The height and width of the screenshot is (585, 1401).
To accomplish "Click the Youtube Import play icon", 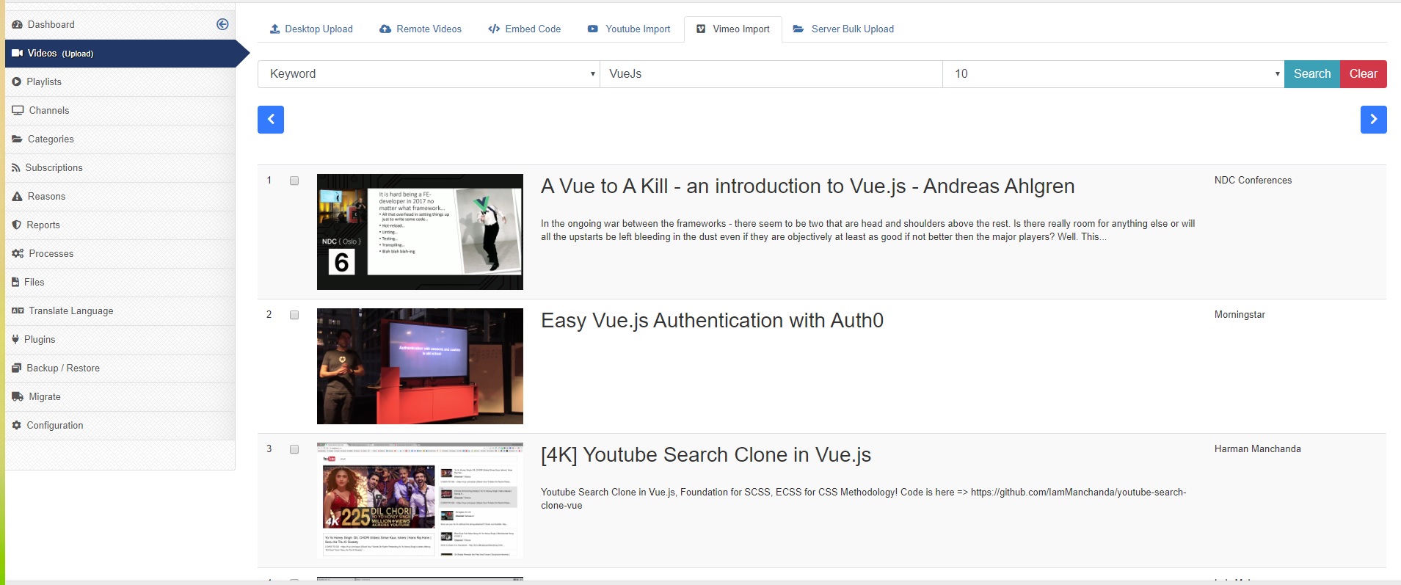I will 593,29.
